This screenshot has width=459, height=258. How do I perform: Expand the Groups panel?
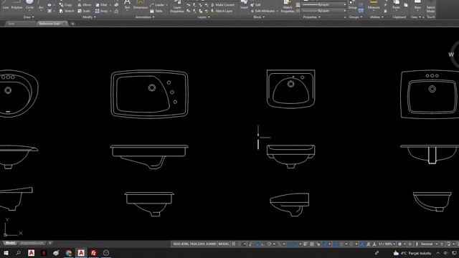point(356,17)
